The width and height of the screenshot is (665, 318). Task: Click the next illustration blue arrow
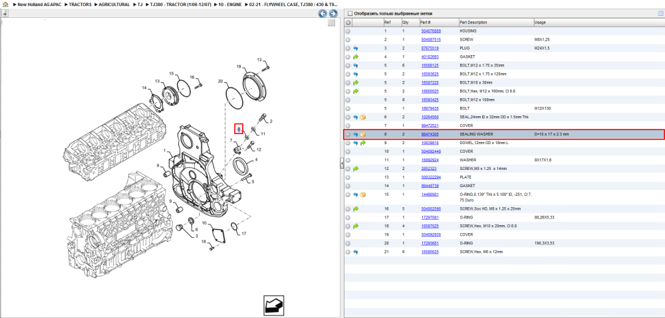click(333, 13)
